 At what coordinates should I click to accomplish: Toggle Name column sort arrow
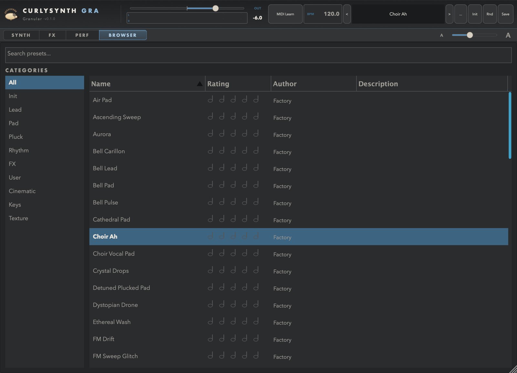[x=200, y=84]
